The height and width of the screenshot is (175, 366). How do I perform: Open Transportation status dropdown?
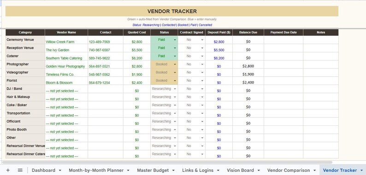[175, 113]
